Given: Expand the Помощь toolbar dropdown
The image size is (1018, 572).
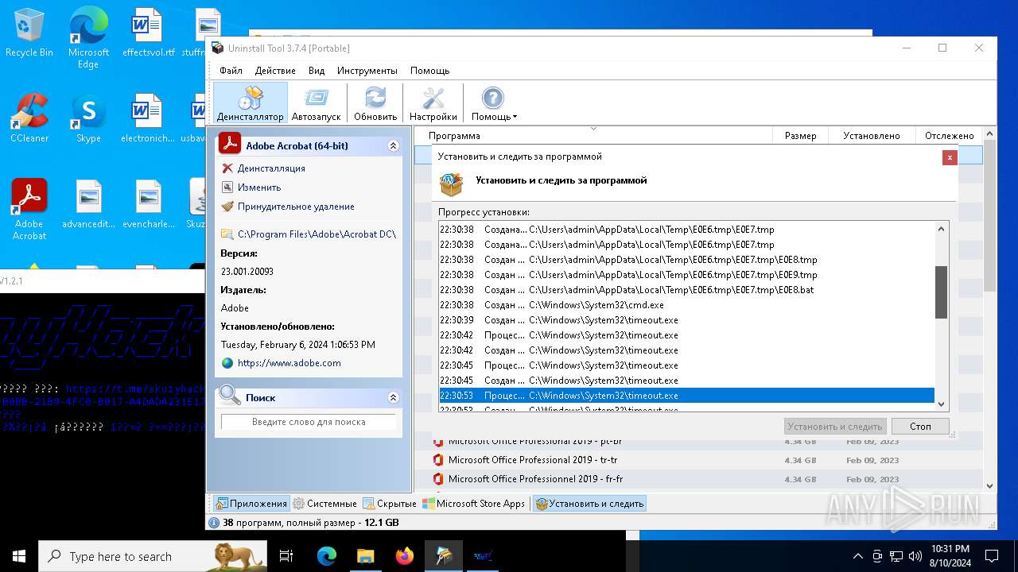Looking at the screenshot, I should [494, 103].
